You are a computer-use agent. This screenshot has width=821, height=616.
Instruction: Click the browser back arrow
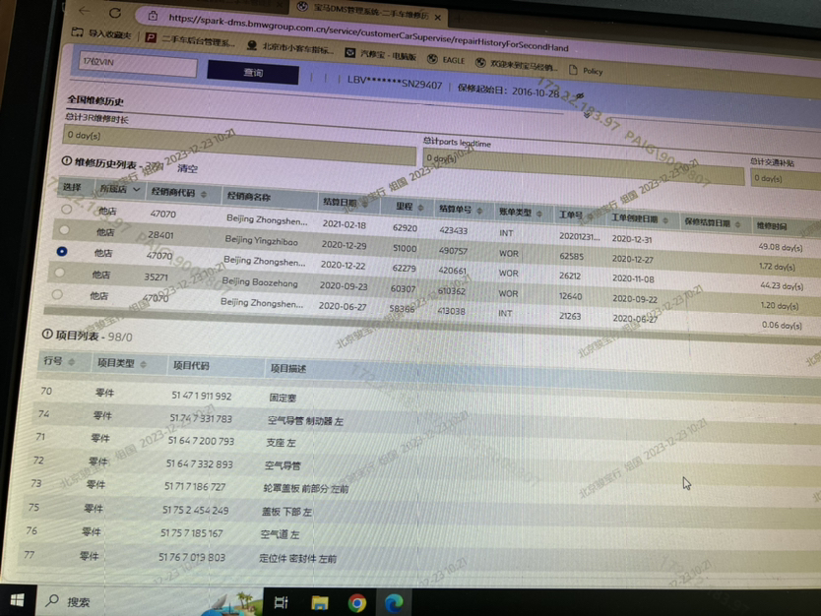(85, 11)
